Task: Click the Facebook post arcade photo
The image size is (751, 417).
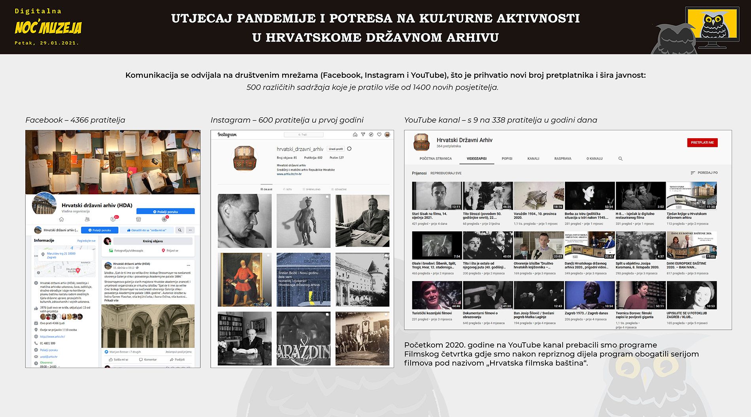Action: click(148, 326)
